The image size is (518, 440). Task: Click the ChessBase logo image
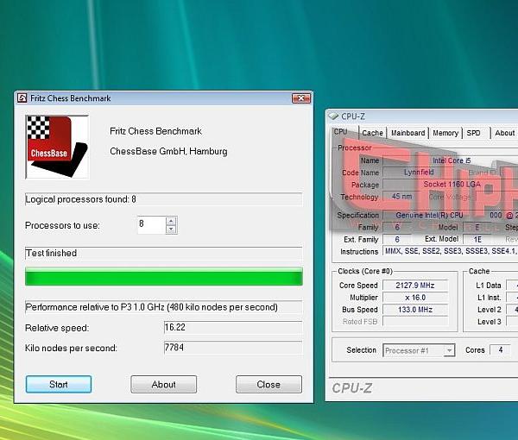point(57,148)
